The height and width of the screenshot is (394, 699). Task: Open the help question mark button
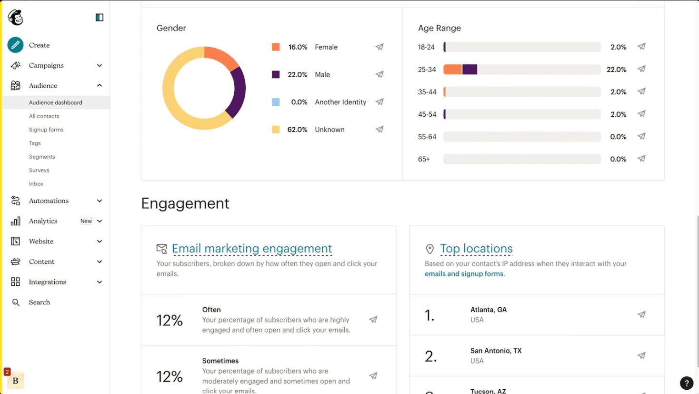point(686,383)
